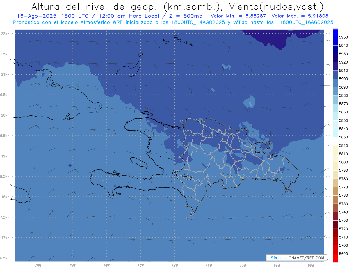
Task: Click Gonâve Island in the gulf west of Hispaniola
Action: pyautogui.click(x=139, y=162)
